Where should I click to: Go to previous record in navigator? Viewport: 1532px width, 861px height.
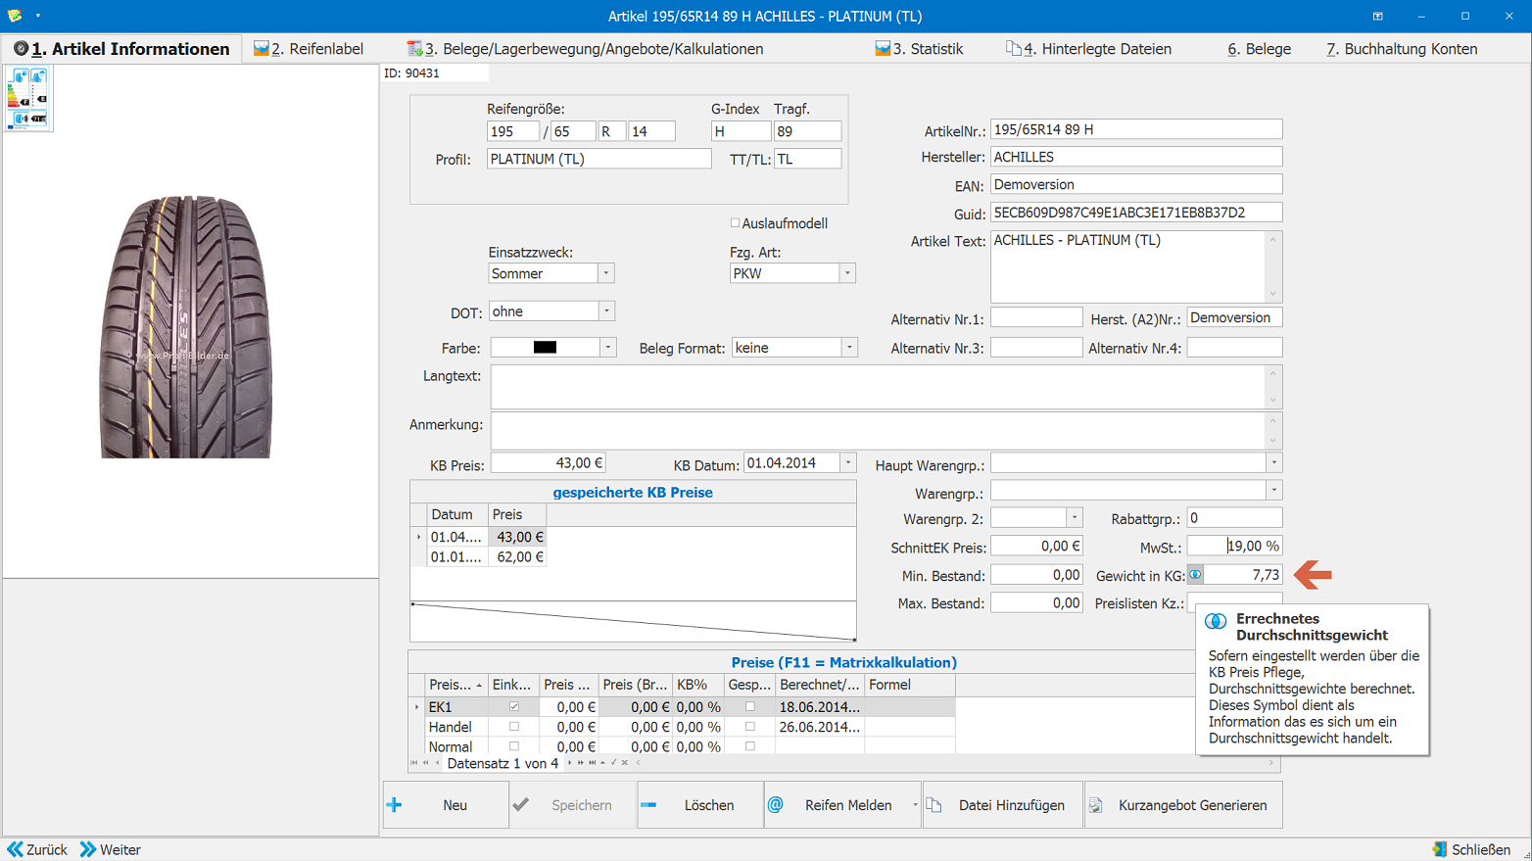tap(437, 763)
